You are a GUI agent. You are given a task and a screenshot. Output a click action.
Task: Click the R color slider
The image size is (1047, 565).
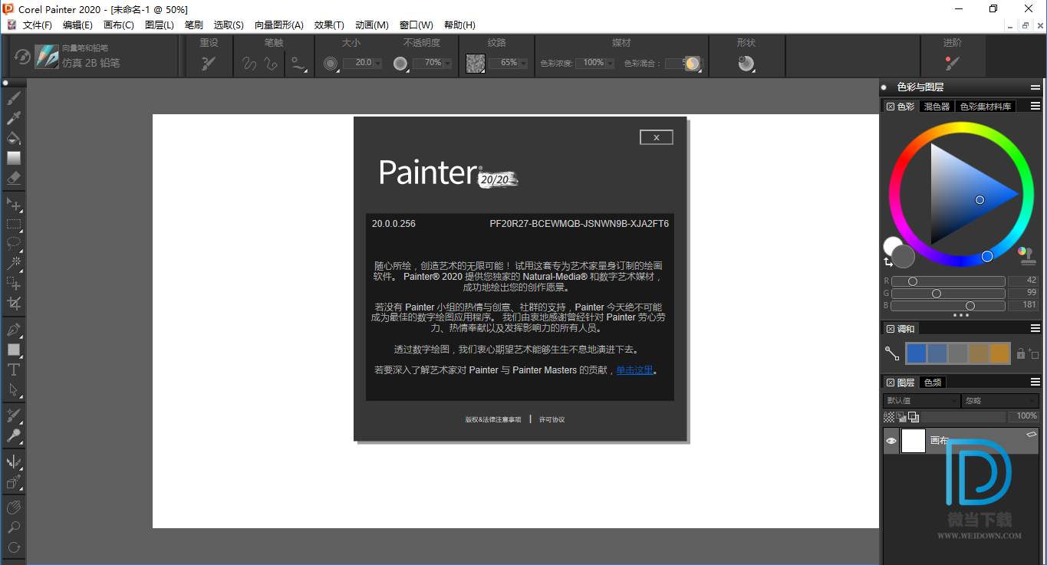[947, 281]
